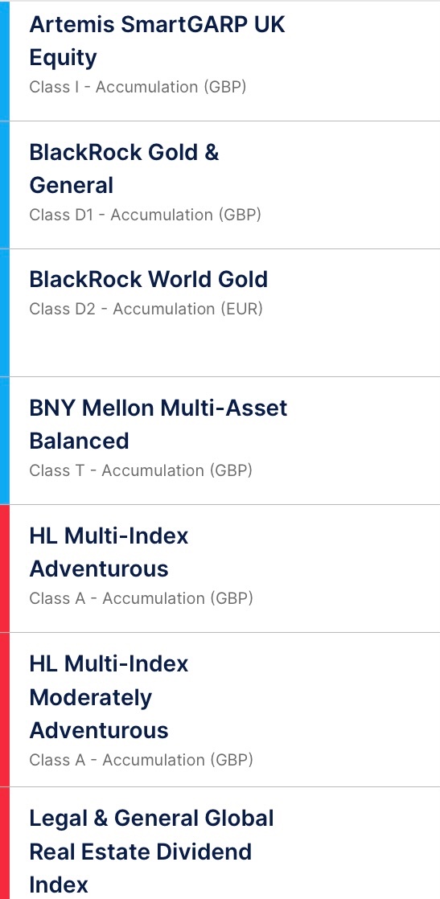
Task: Click Class D1 - Accumulation (GBP) subtitle
Action: (145, 215)
